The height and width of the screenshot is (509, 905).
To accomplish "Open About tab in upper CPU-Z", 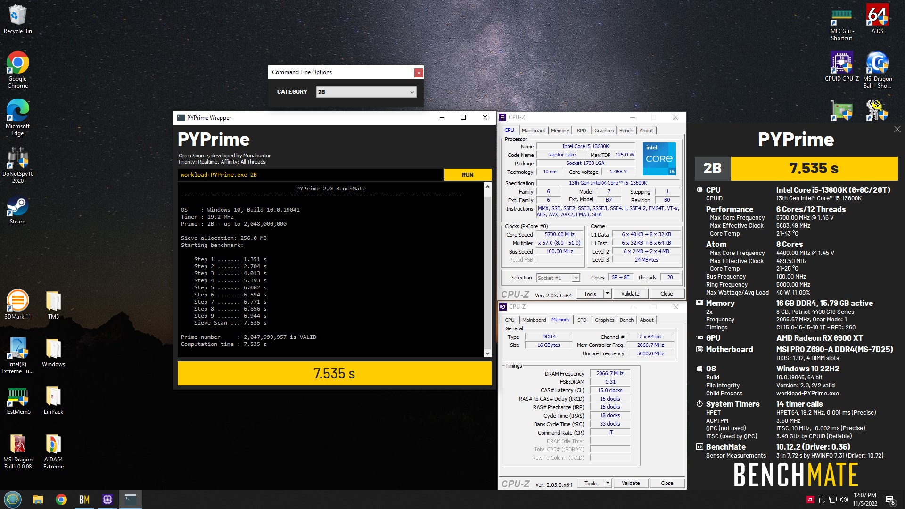I will coord(646,131).
